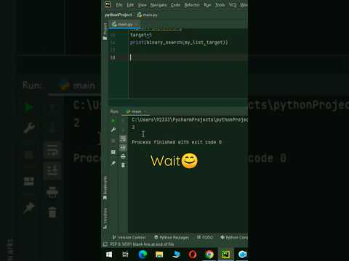Place cursor on the target=5 code line
349x261 pixels.
[x=141, y=35]
